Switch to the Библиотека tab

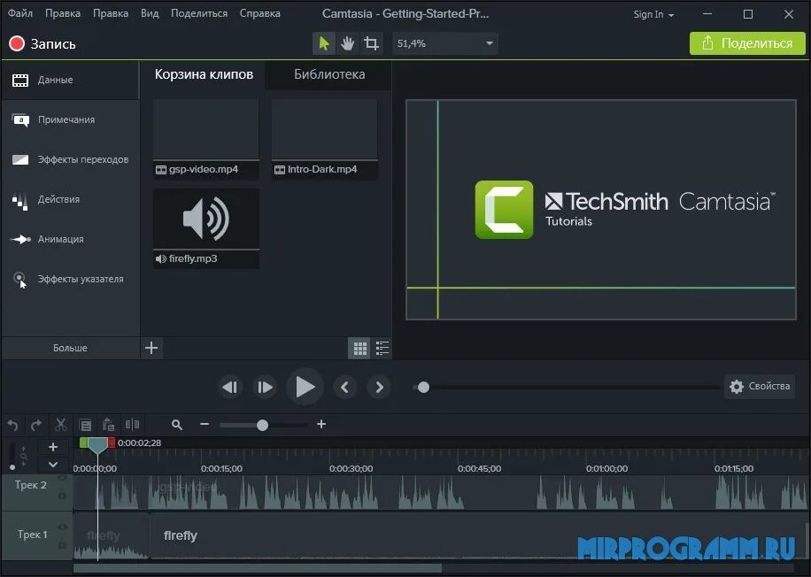tap(329, 74)
